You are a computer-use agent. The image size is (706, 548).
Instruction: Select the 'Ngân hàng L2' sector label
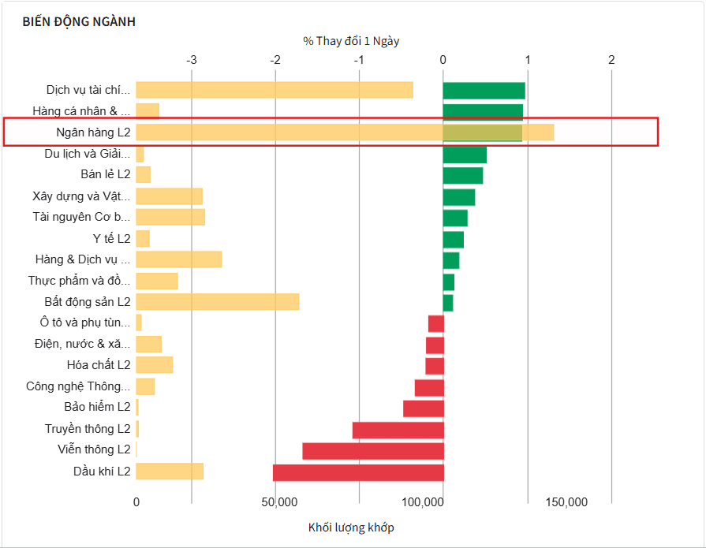tap(93, 132)
